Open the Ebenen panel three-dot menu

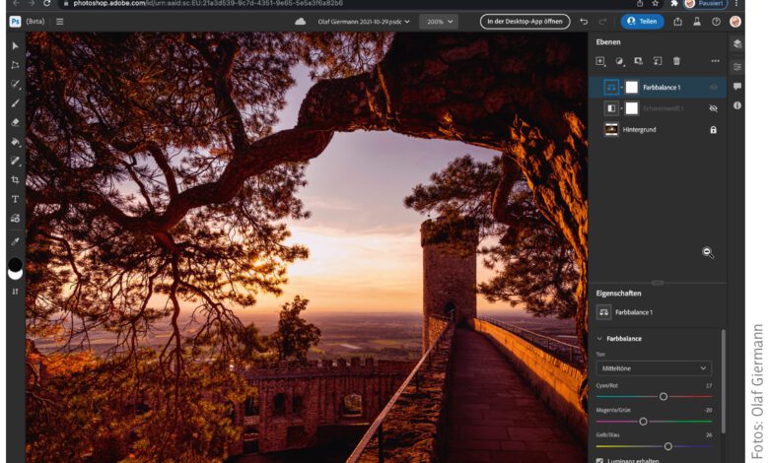point(715,61)
